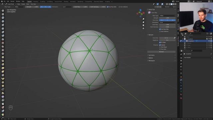Image resolution: width=213 pixels, height=120 pixels.
Task: Click the Blender logo icon
Action: (2, 1)
